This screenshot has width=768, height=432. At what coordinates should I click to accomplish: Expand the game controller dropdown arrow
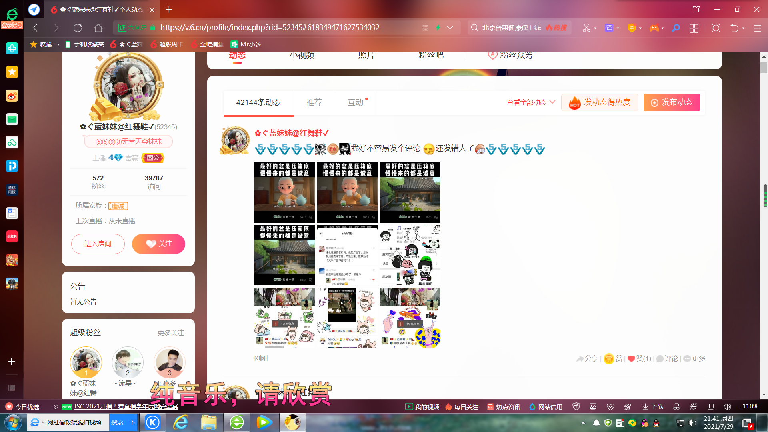(x=663, y=28)
